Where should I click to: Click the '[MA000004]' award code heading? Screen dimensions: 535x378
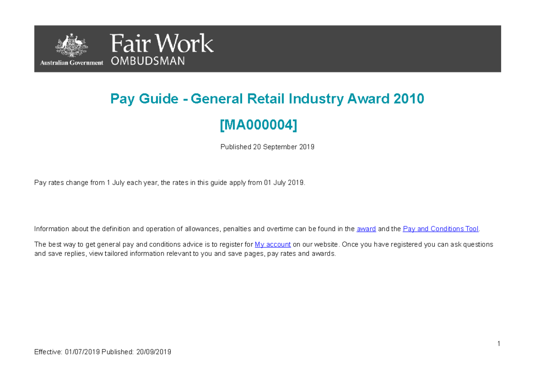pos(258,124)
